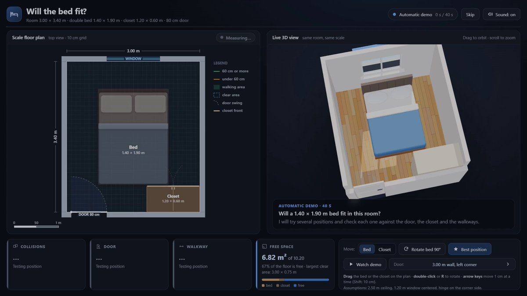Click the plan scale bar

tap(36, 226)
